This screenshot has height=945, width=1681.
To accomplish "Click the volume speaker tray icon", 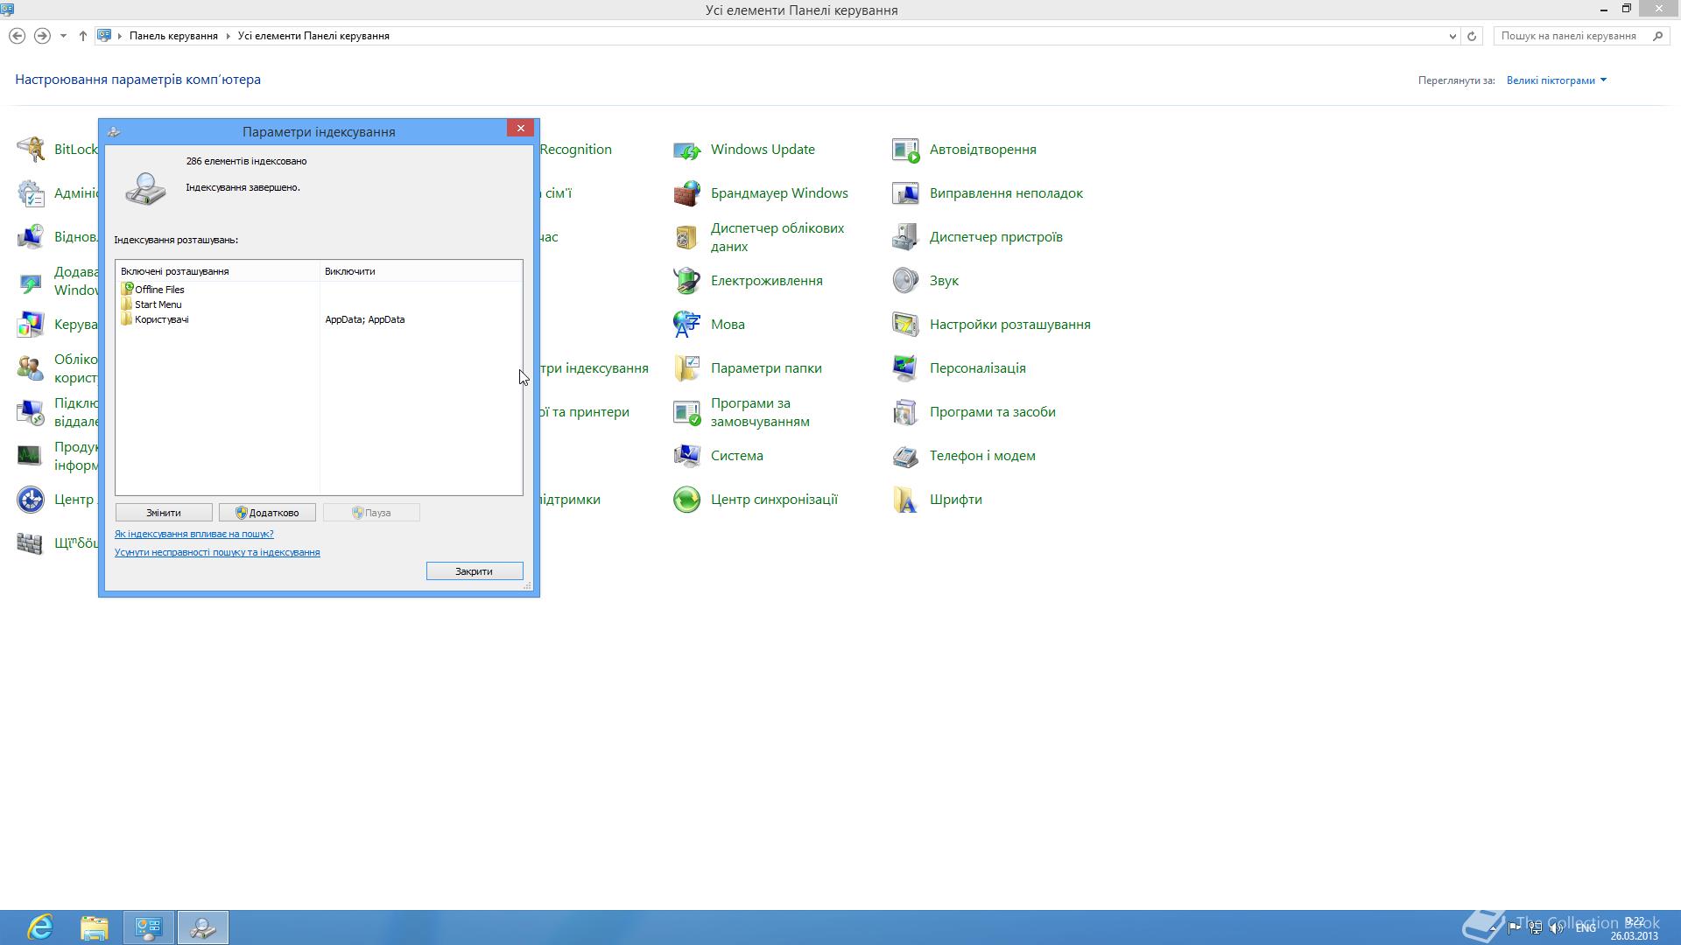I will (1557, 928).
